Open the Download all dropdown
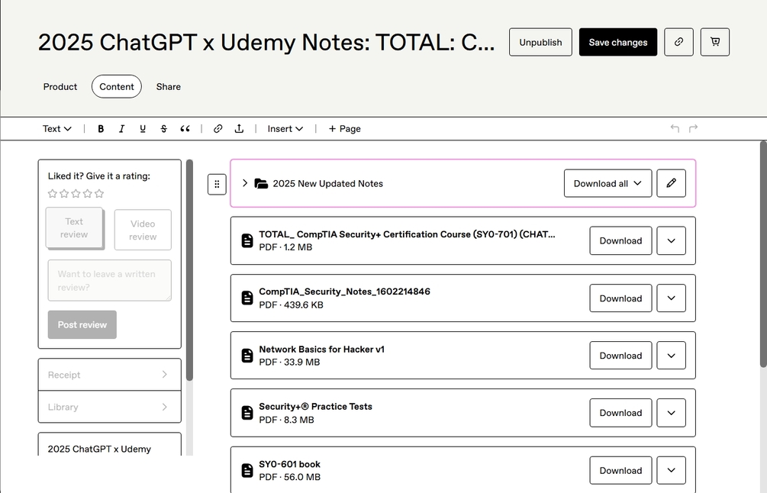Image resolution: width=767 pixels, height=493 pixels. point(607,183)
